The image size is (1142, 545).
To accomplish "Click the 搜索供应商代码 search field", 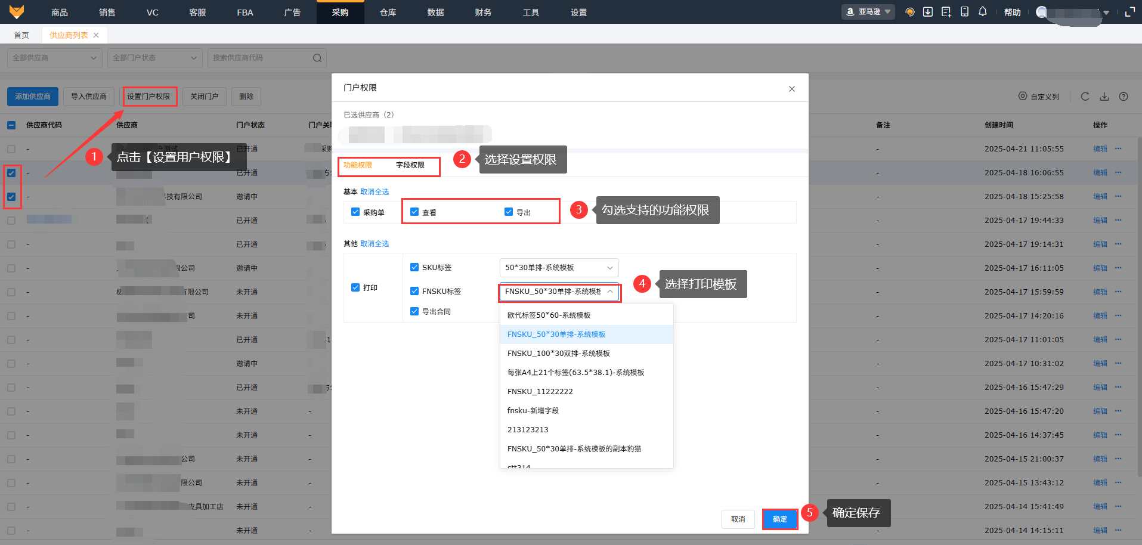I will point(261,58).
